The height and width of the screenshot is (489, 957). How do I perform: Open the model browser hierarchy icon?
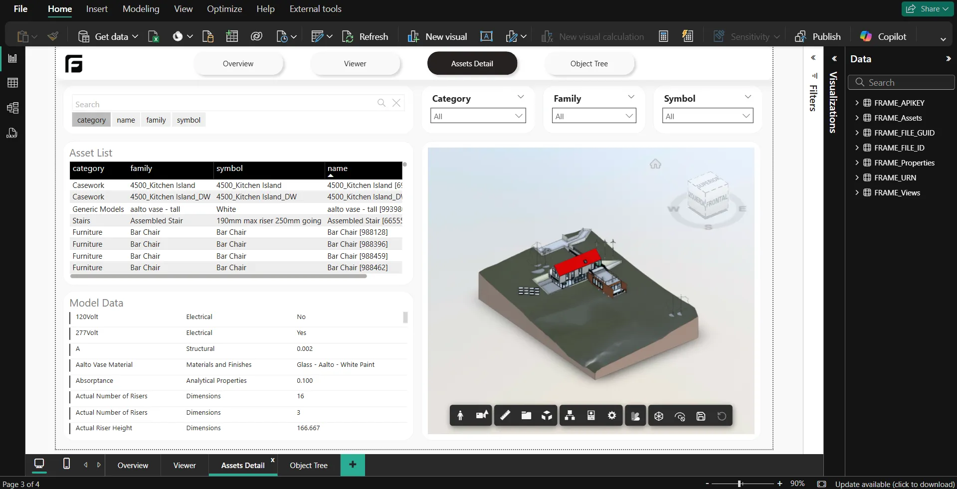click(x=570, y=416)
